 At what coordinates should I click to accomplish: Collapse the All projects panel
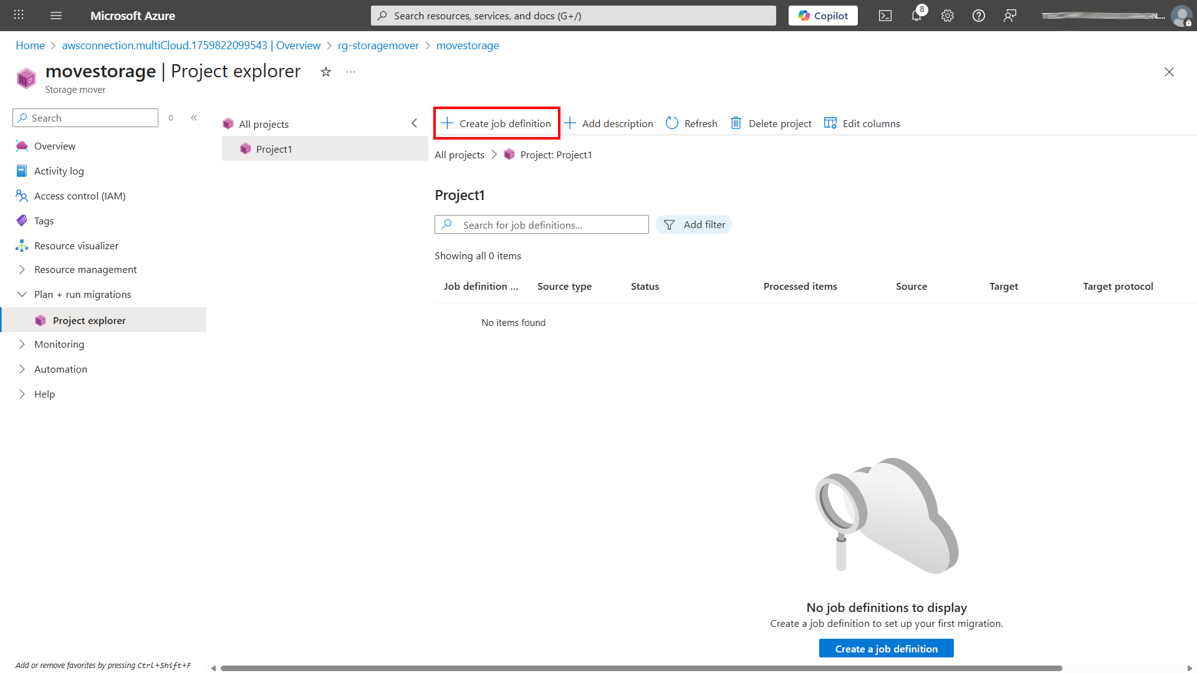coord(414,123)
